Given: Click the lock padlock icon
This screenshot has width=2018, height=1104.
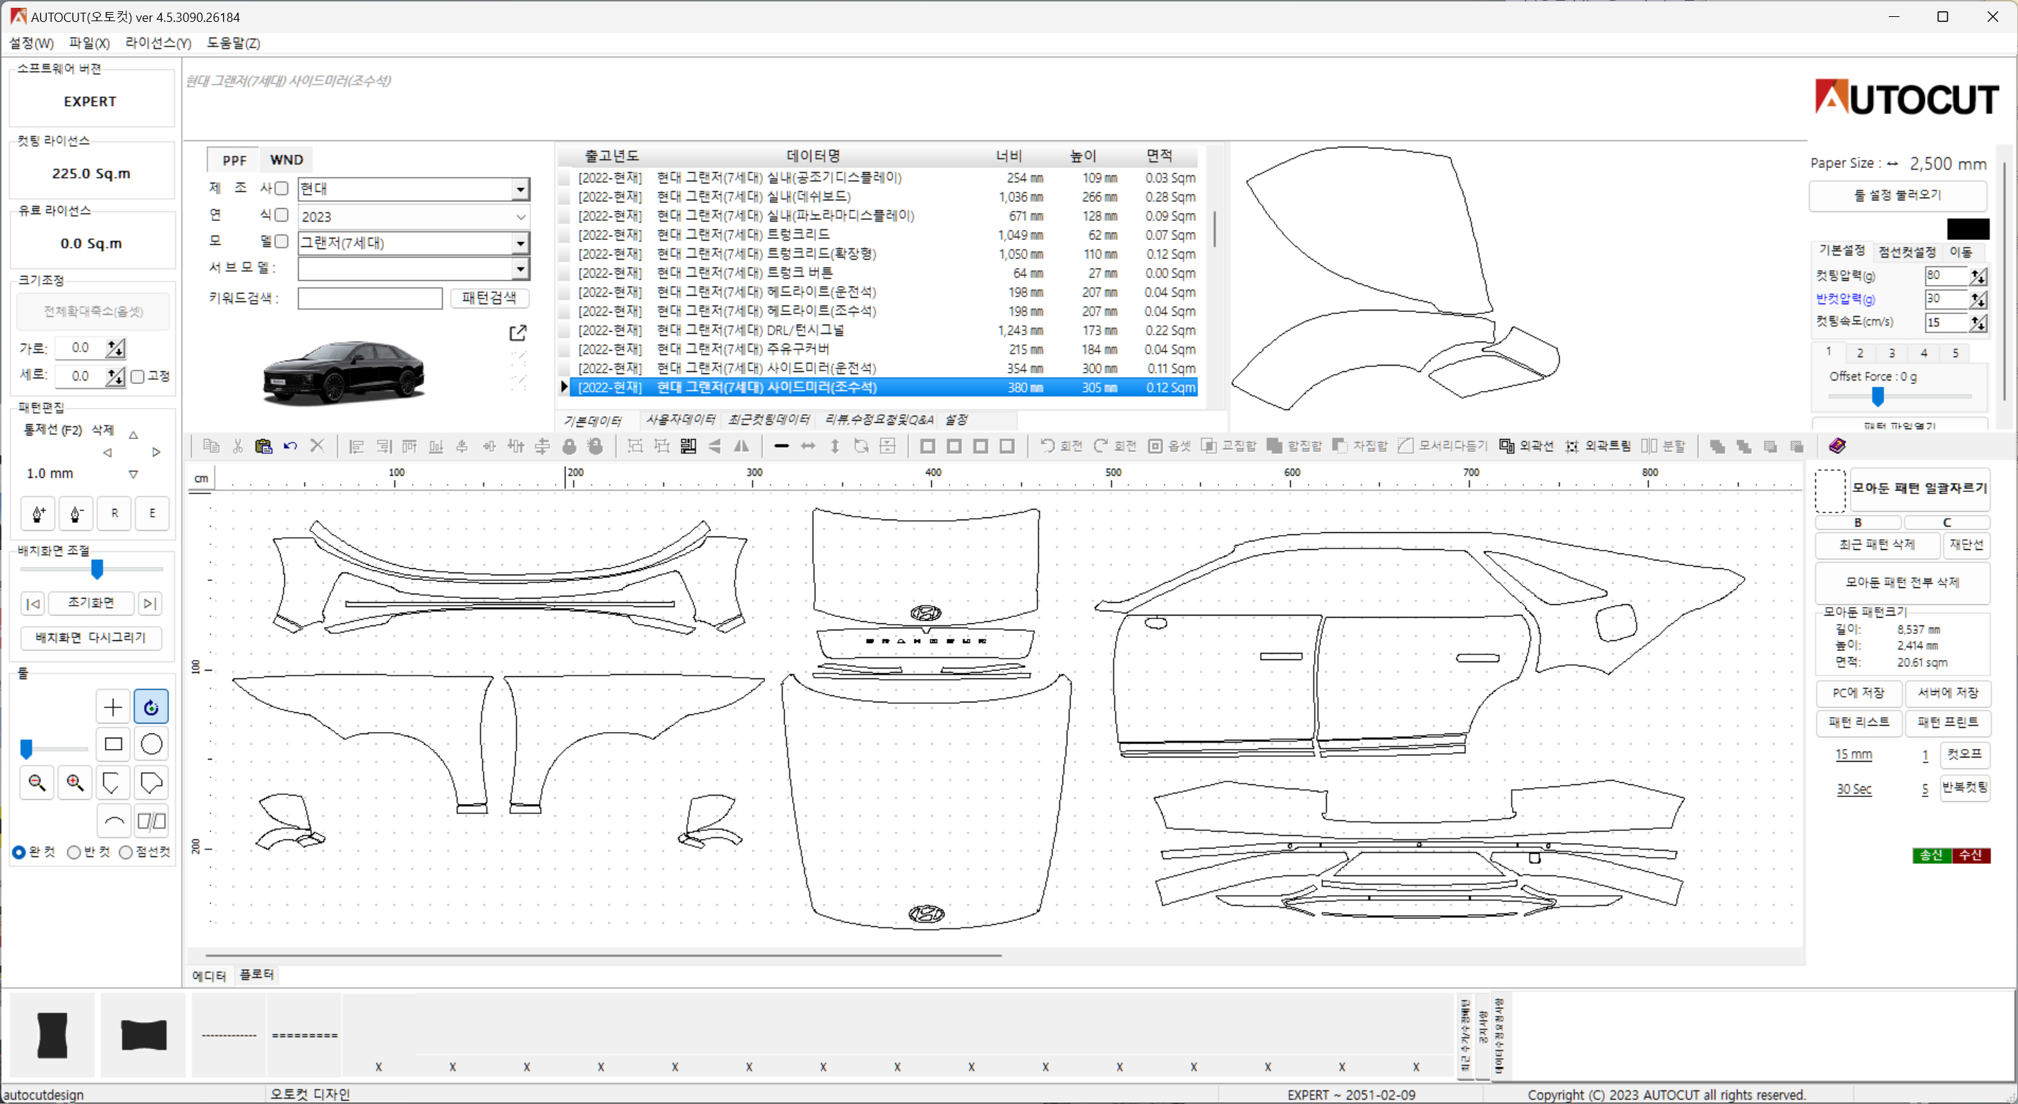Looking at the screenshot, I should coord(570,446).
